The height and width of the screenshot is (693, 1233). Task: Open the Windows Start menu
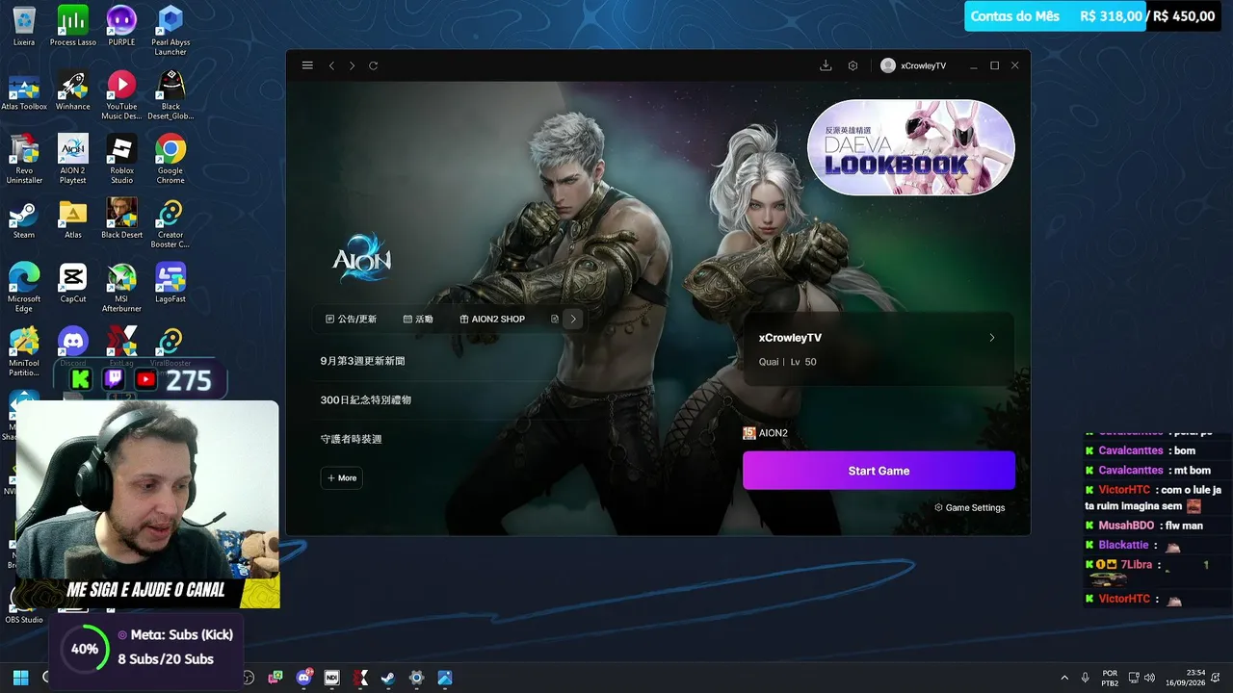pos(20,678)
